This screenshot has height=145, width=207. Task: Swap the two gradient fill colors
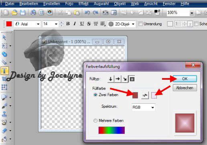[x=145, y=95]
